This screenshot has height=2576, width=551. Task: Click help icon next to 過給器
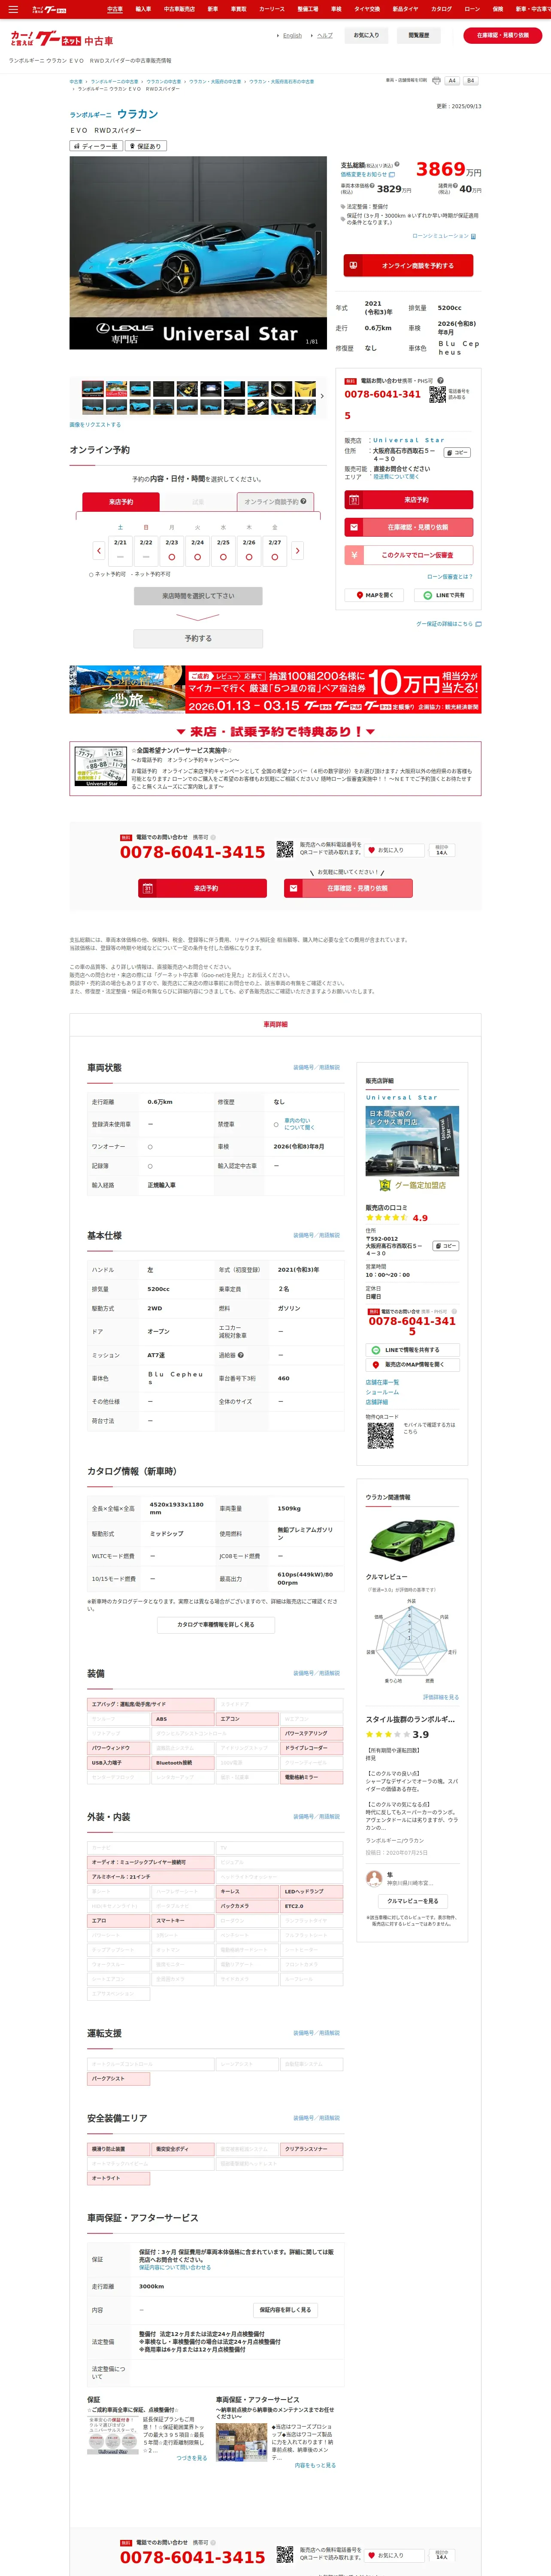pos(241,1355)
